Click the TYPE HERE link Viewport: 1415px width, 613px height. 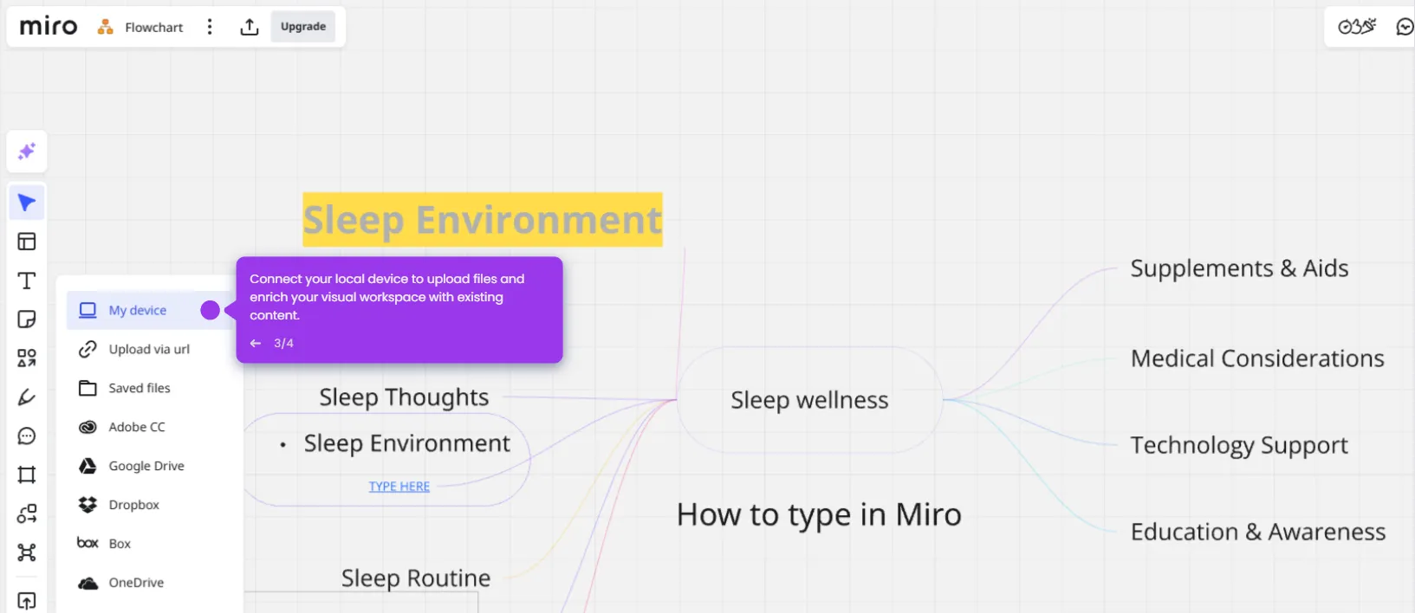[x=399, y=487]
